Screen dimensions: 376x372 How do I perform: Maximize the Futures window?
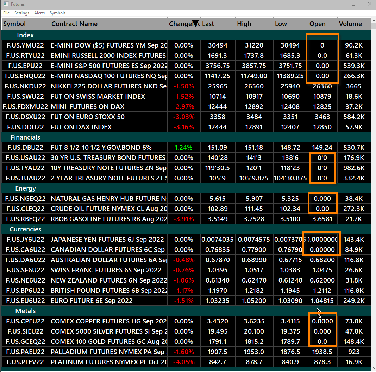[353, 4]
